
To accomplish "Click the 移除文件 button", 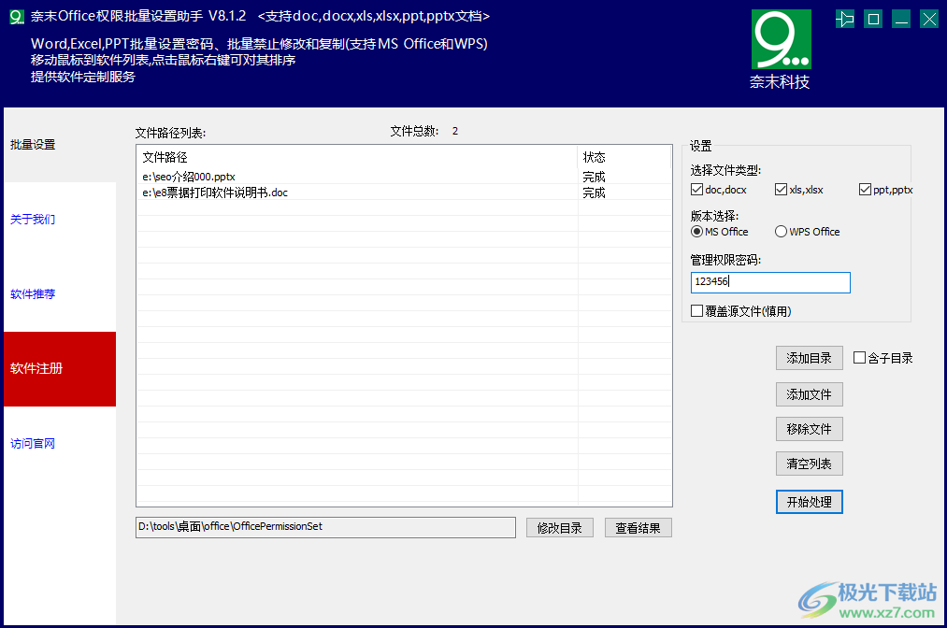I will tap(810, 429).
